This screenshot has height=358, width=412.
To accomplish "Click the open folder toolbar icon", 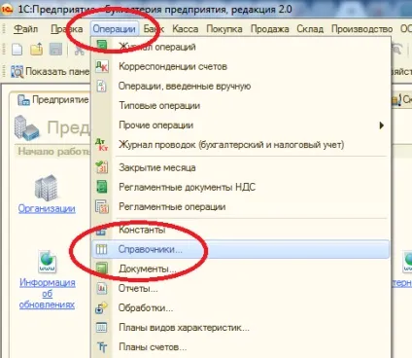I will pos(37,50).
